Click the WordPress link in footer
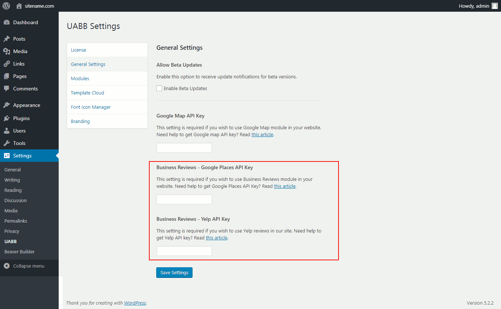Image resolution: width=501 pixels, height=309 pixels. pos(135,303)
